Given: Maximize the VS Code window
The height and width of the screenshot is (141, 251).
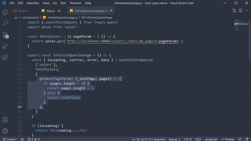Looking at the screenshot, I should point(236,3).
